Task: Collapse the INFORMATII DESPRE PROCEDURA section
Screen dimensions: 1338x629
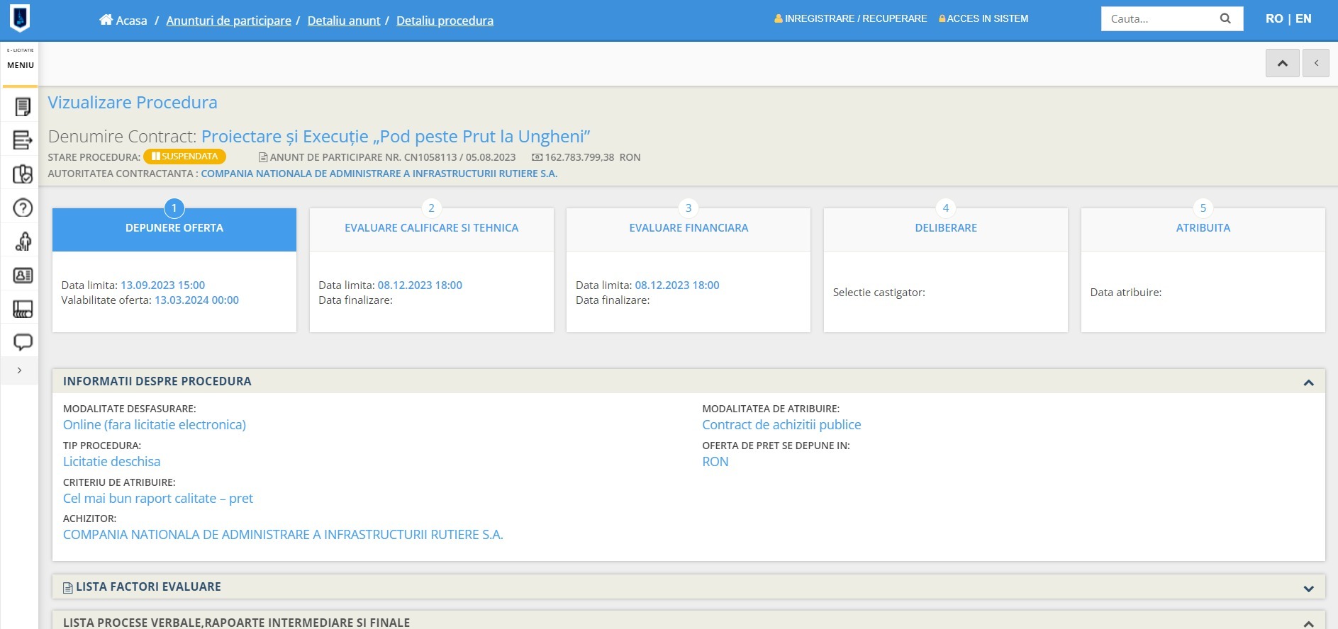Action: tap(1308, 382)
